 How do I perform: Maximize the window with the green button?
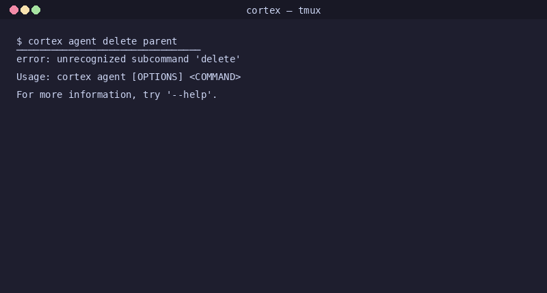(x=36, y=10)
